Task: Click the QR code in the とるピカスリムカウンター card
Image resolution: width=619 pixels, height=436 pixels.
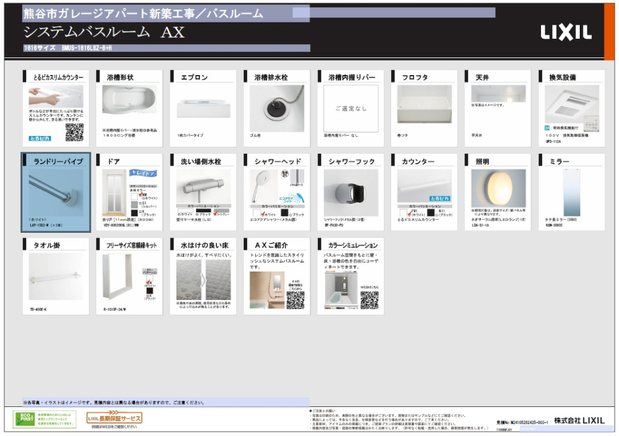Action: point(74,132)
